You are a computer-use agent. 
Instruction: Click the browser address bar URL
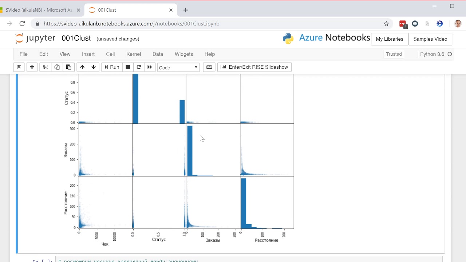tap(131, 24)
